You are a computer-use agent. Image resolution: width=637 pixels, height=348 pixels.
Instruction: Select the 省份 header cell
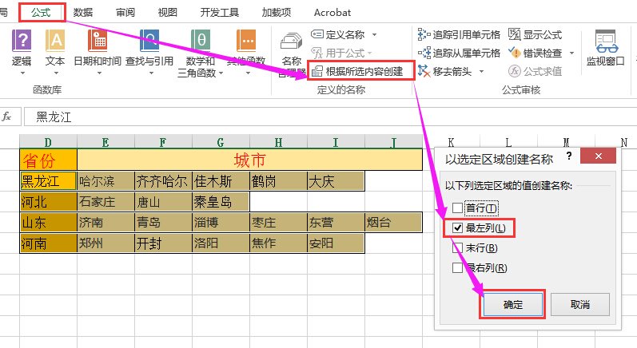(48, 160)
